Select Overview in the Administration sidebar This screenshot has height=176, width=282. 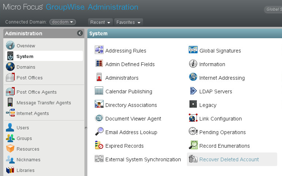point(26,46)
